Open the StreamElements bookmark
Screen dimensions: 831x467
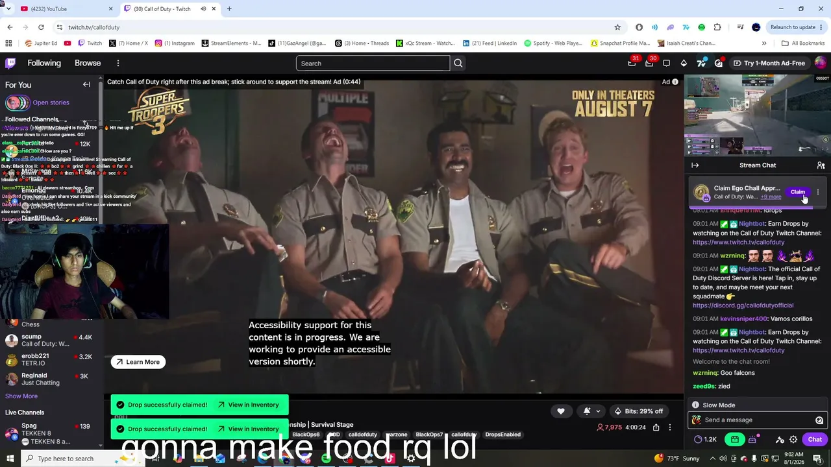(x=231, y=43)
